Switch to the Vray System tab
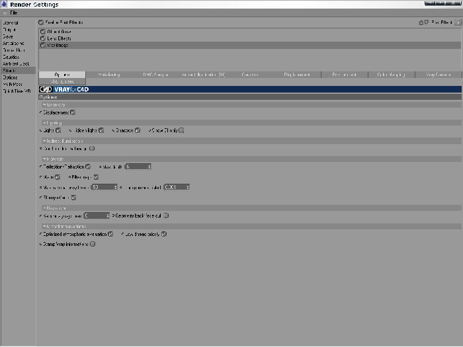Image resolution: width=463 pixels, height=347 pixels. click(x=62, y=82)
